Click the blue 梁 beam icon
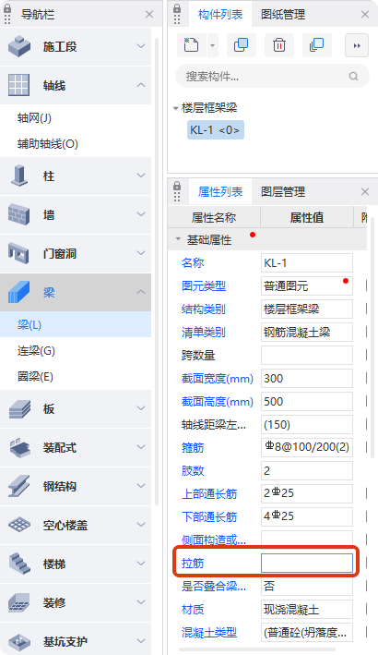The width and height of the screenshot is (378, 655). click(x=19, y=292)
